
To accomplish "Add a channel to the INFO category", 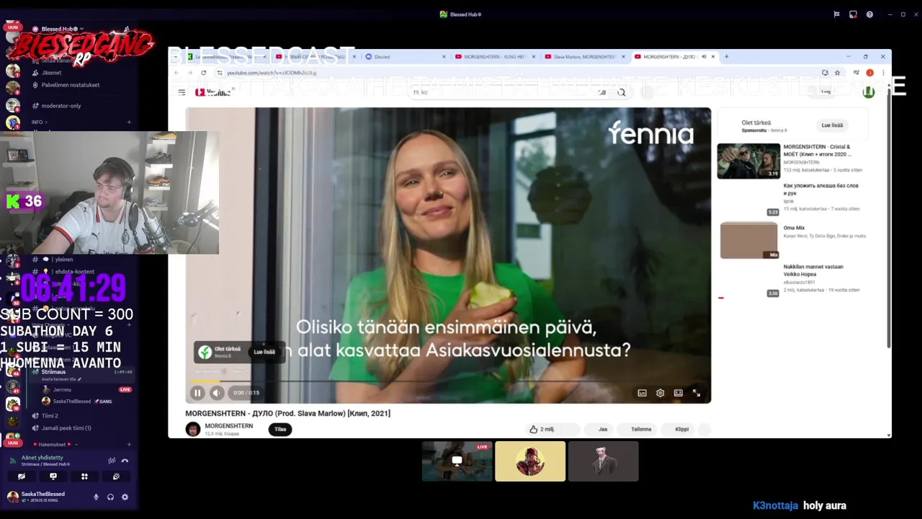I will coord(129,123).
